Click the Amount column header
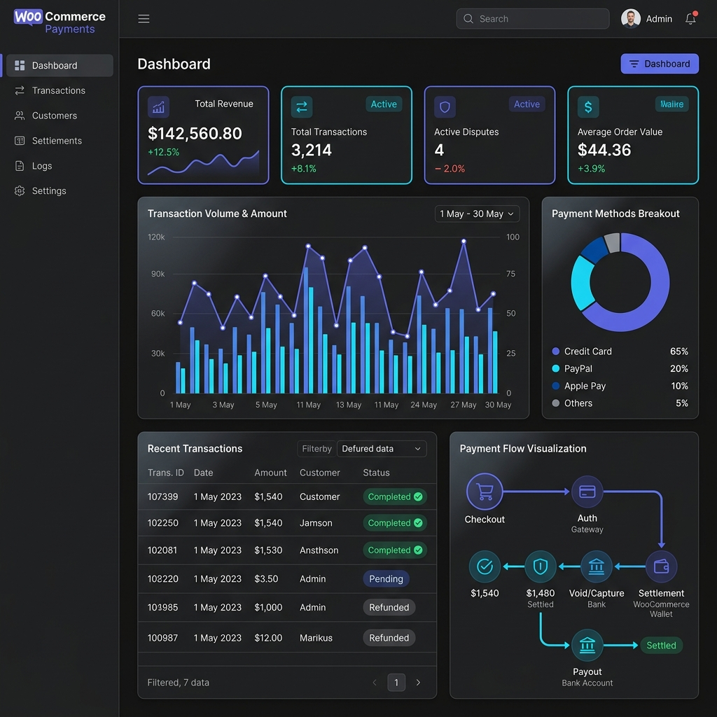 (271, 473)
